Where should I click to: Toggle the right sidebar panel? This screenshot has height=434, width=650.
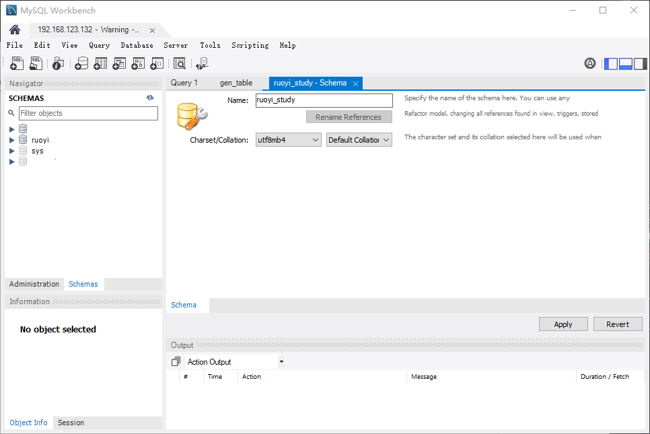tap(640, 63)
